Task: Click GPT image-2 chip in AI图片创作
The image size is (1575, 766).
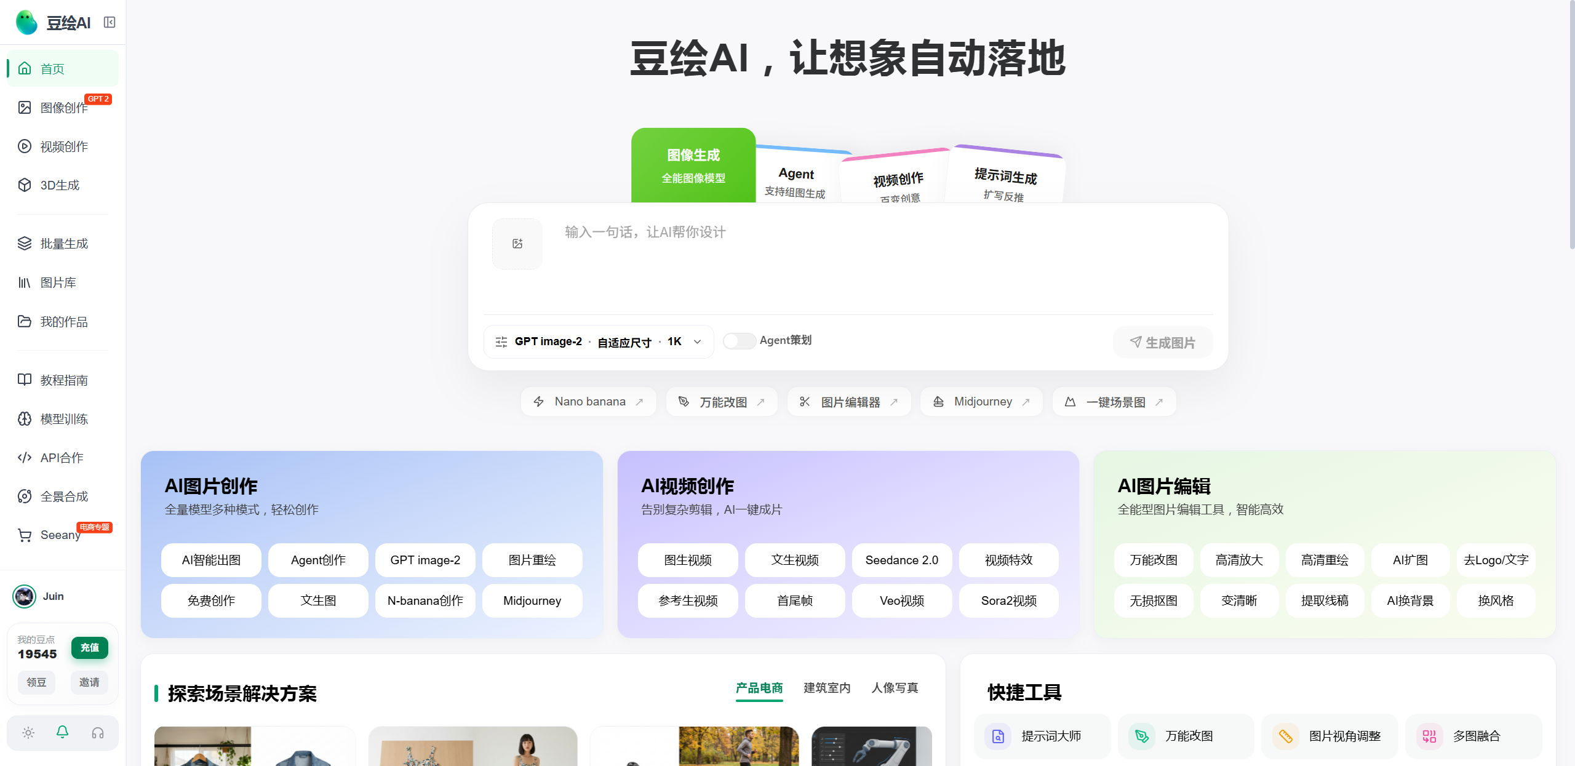Action: coord(425,560)
